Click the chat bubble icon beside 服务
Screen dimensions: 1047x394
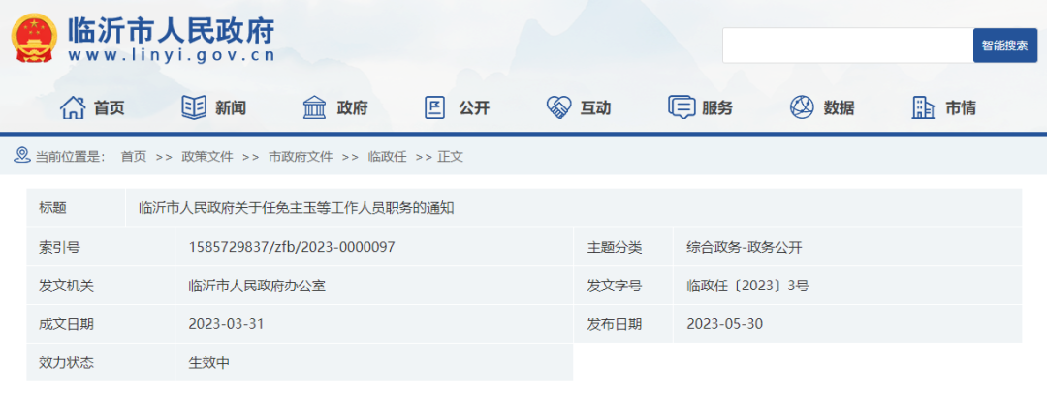click(x=682, y=107)
